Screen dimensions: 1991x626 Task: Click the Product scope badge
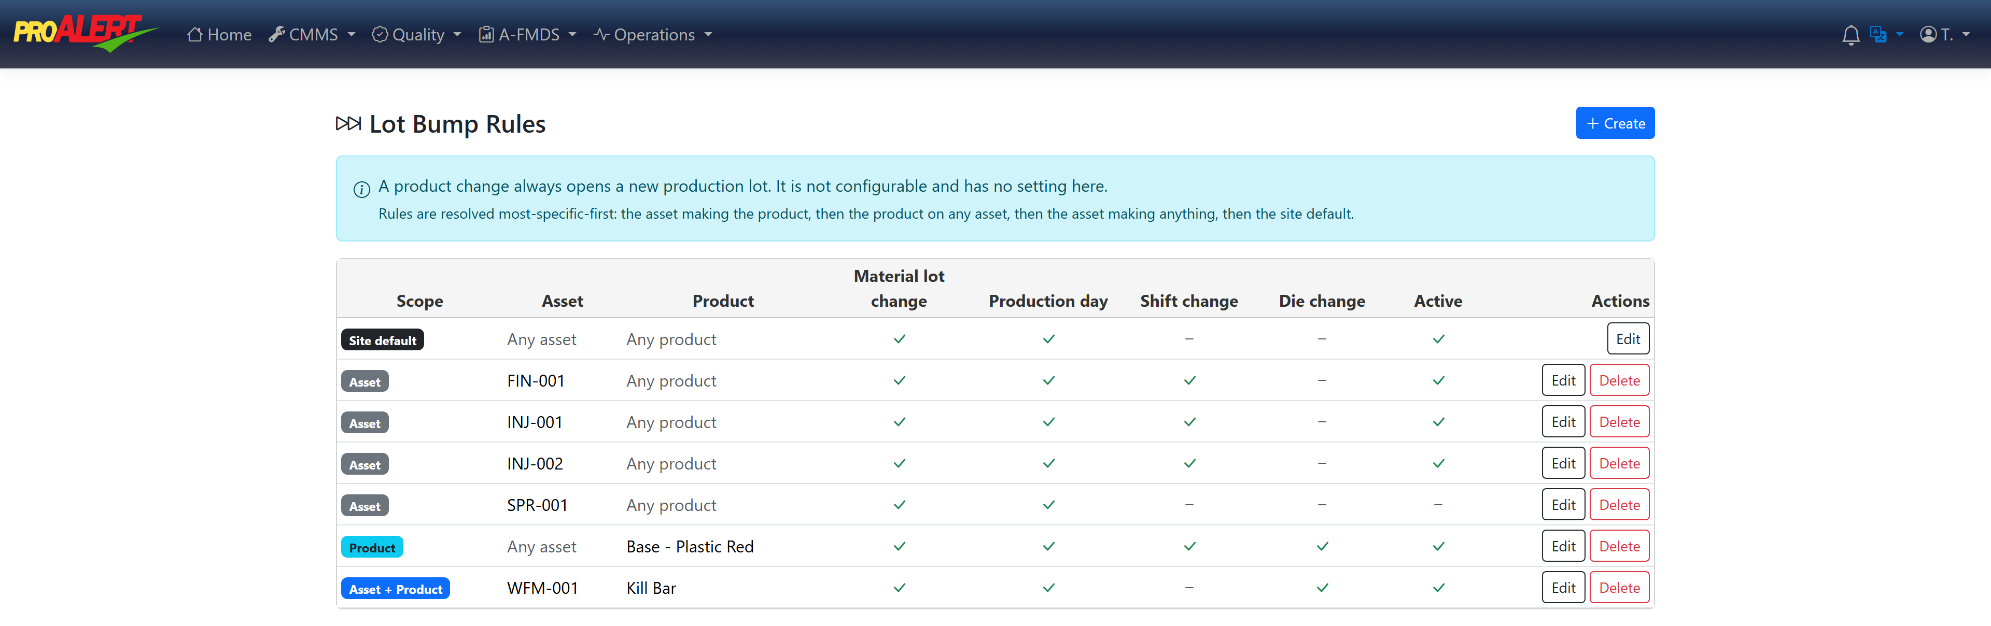372,547
